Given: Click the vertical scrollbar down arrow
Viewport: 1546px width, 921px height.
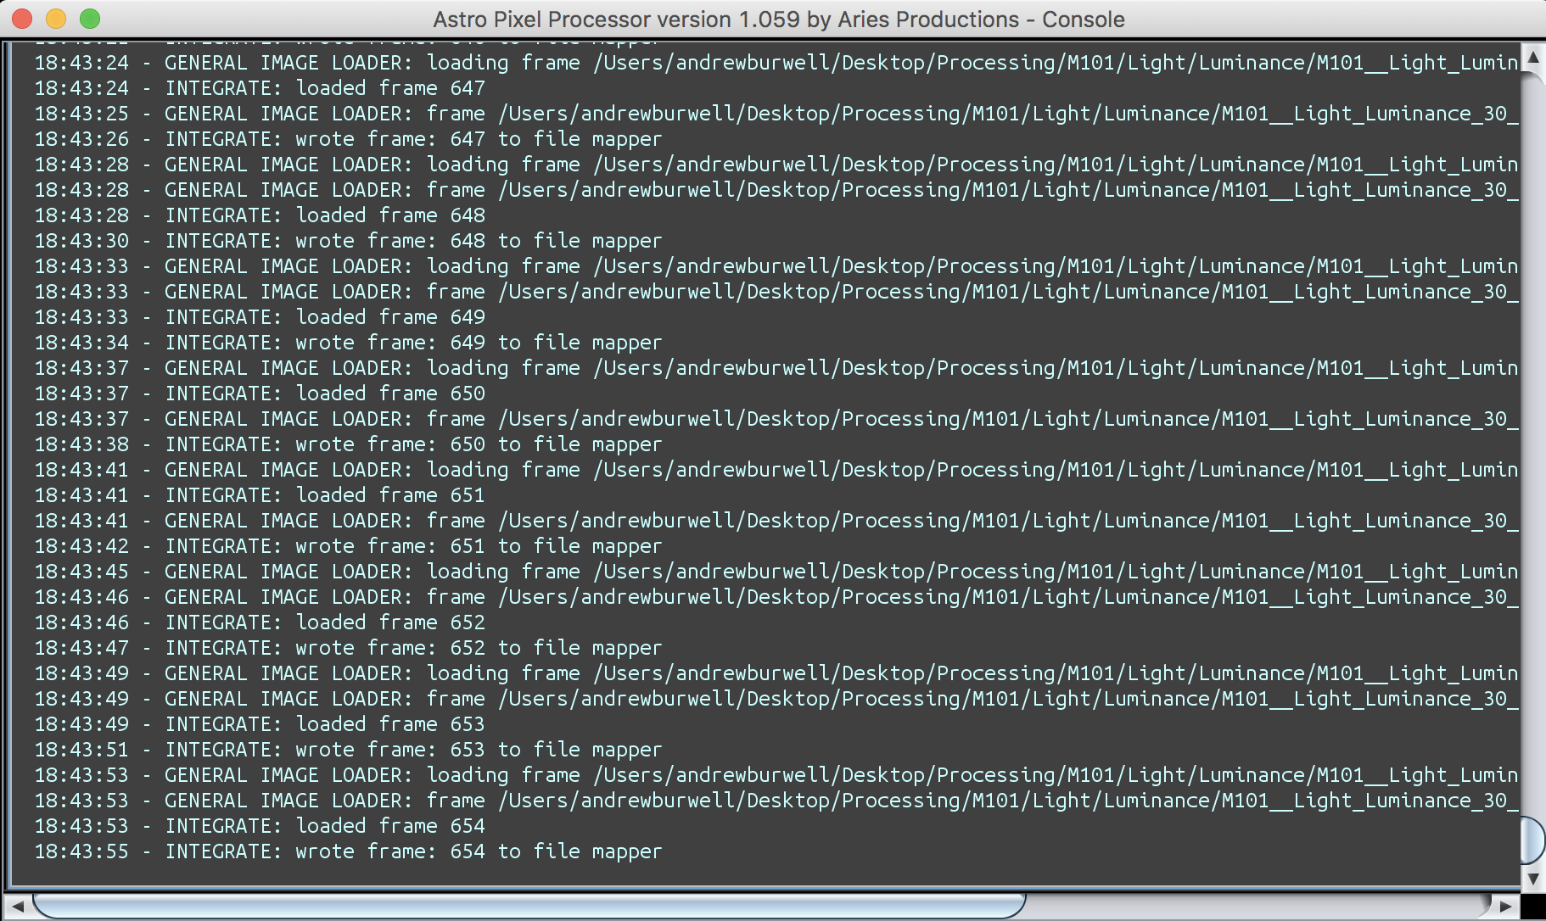Looking at the screenshot, I should tap(1532, 879).
